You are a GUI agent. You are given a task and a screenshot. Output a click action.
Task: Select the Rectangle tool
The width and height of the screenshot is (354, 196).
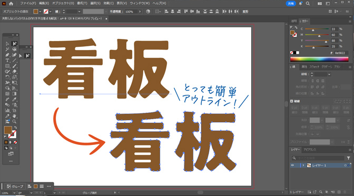point(7,66)
